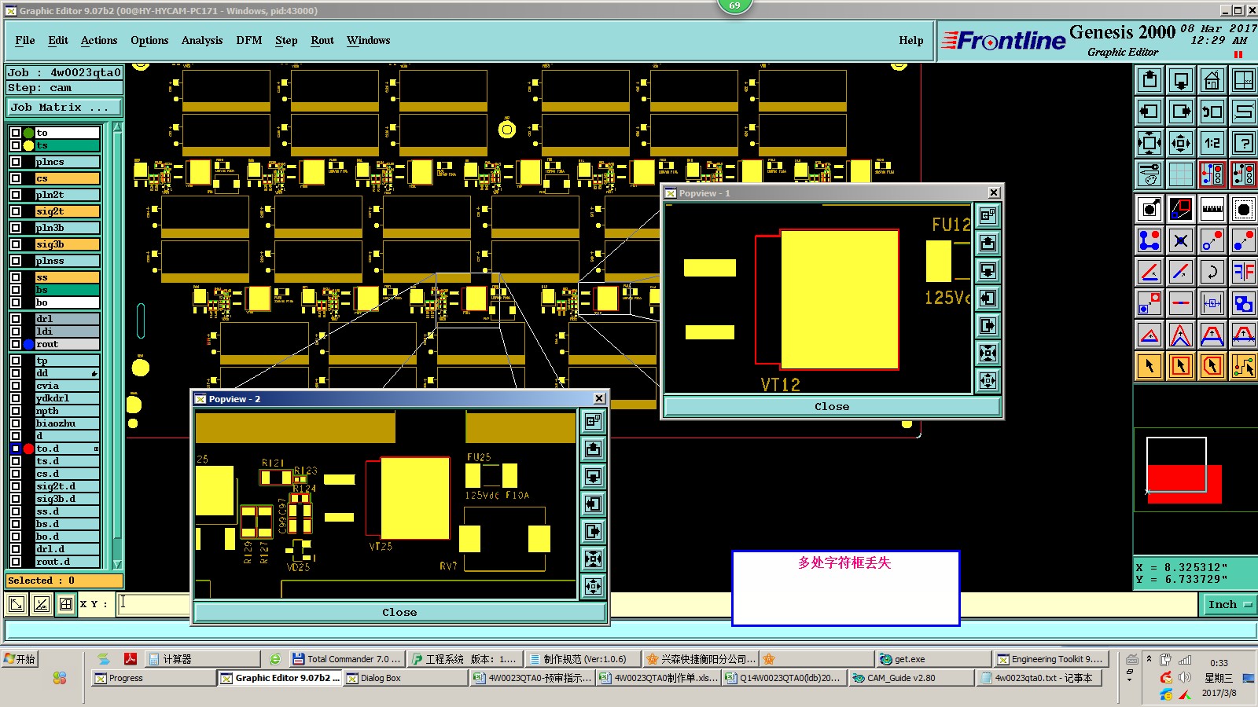Screen dimensions: 1258x707
Task: Click the top icon in Popview 1 sidebar
Action: [988, 214]
